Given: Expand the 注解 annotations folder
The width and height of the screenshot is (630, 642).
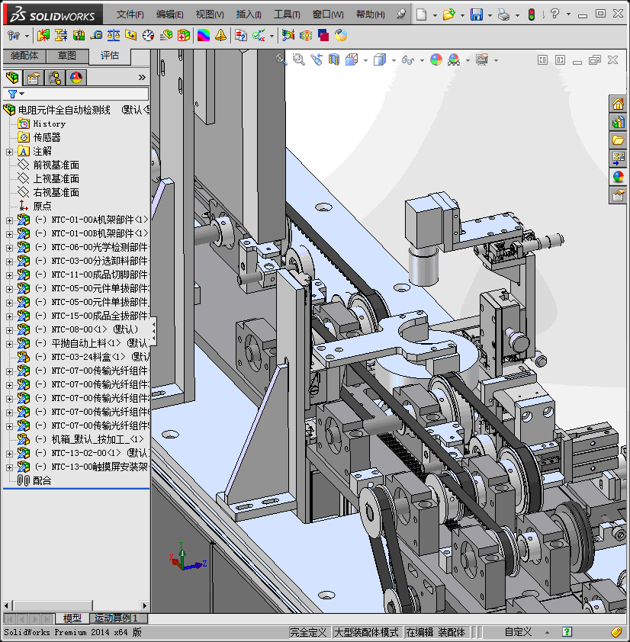Looking at the screenshot, I should 9,151.
